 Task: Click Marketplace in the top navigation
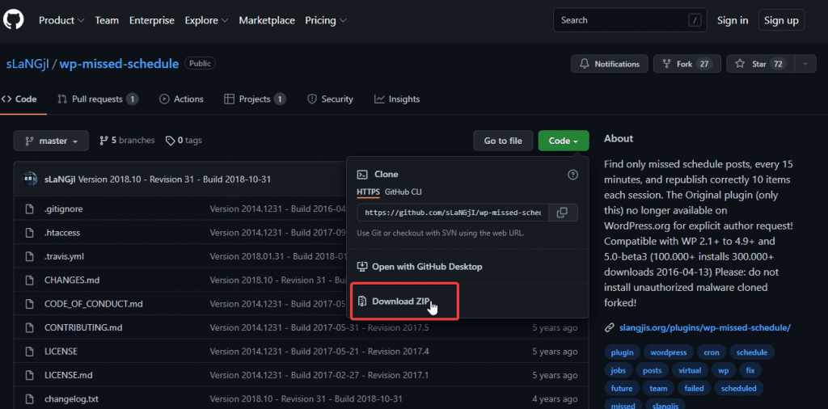[x=267, y=20]
